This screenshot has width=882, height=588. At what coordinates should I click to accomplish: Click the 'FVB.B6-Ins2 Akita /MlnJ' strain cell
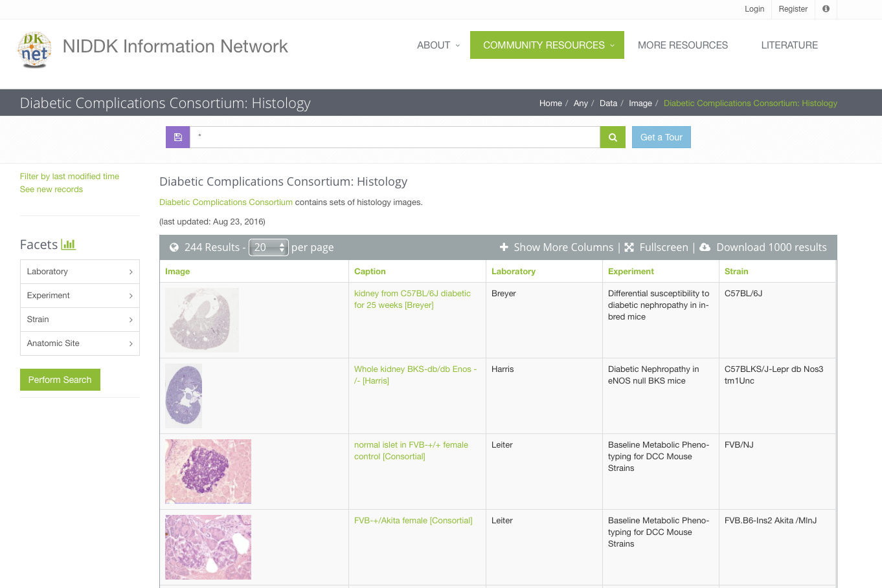[771, 521]
